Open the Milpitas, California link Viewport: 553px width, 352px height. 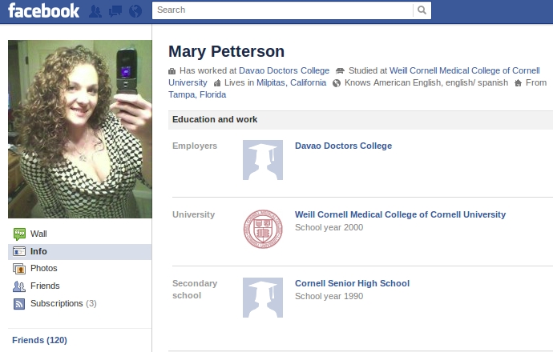click(x=291, y=82)
